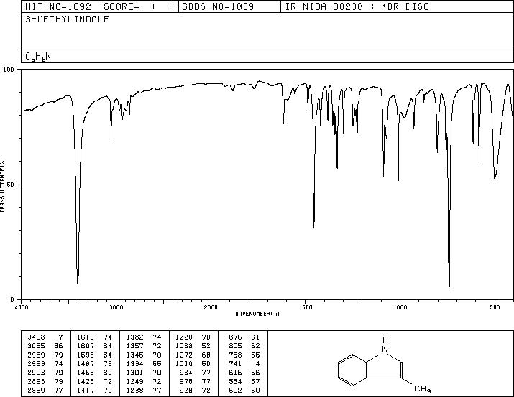This screenshot has width=514, height=397.
Task: Click the molecular formula C9H9N
Action: pos(38,57)
